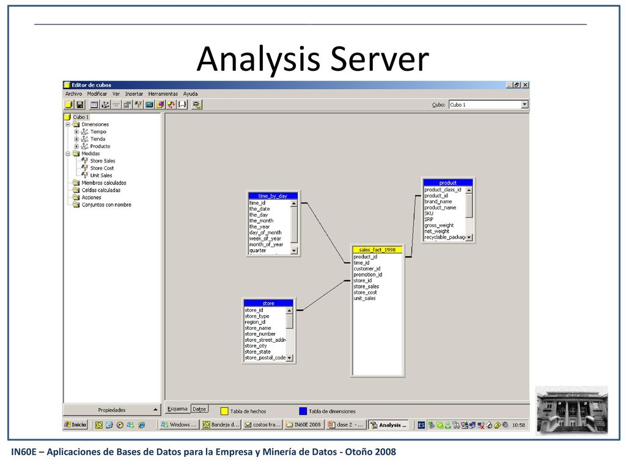Switch to the Windows ... taskbar button
This screenshot has width=626, height=469.
tap(180, 425)
